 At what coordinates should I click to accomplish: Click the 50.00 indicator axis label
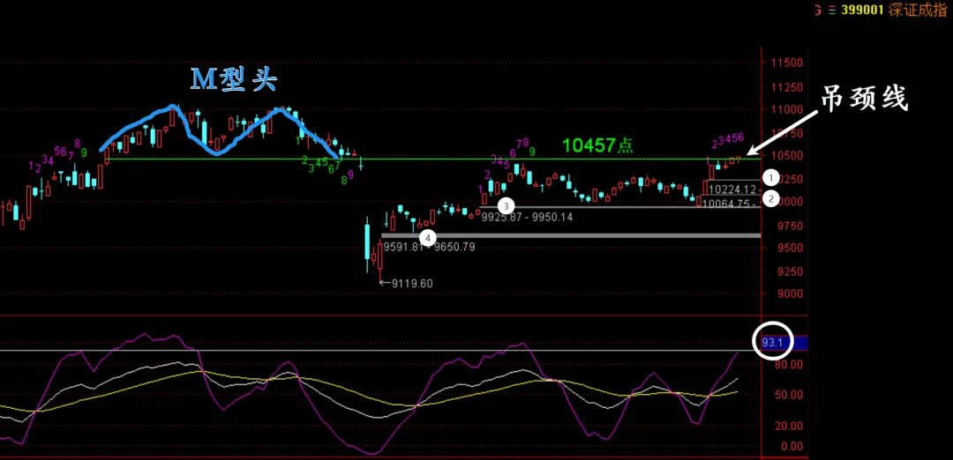point(790,395)
